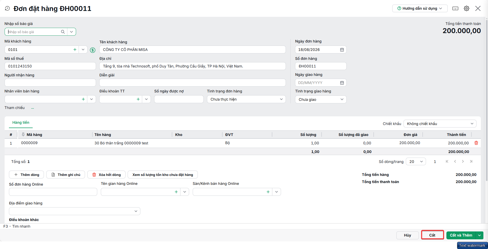This screenshot has width=488, height=249.
Task: Open Địa điểm giao hàng dropdown
Action: pos(75,211)
